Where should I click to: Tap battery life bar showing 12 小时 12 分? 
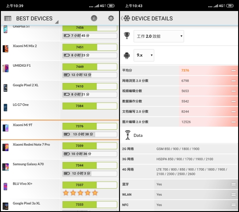point(89,75)
